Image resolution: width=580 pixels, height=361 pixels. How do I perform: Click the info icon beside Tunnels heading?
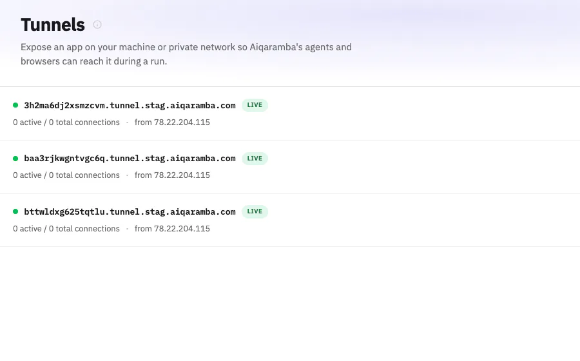pyautogui.click(x=97, y=24)
